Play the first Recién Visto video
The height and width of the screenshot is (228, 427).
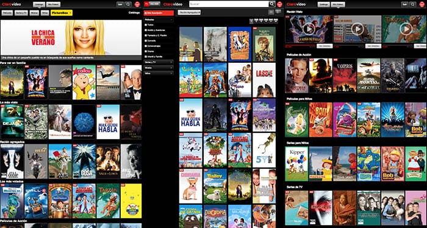coord(309,29)
